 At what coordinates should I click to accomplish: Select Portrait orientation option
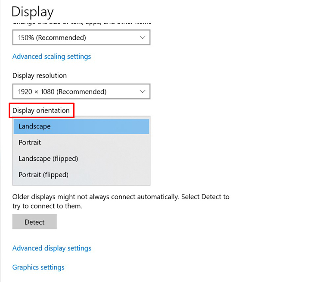point(81,142)
